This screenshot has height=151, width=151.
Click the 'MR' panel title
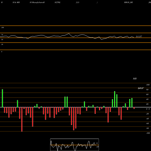[x=135, y=79]
